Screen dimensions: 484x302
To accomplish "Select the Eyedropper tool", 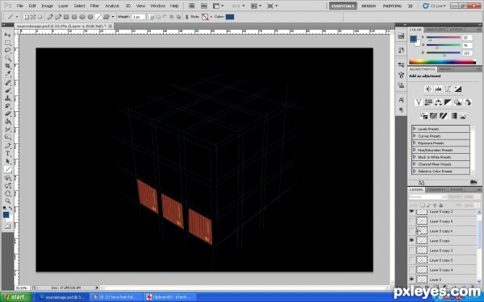I will (8, 73).
